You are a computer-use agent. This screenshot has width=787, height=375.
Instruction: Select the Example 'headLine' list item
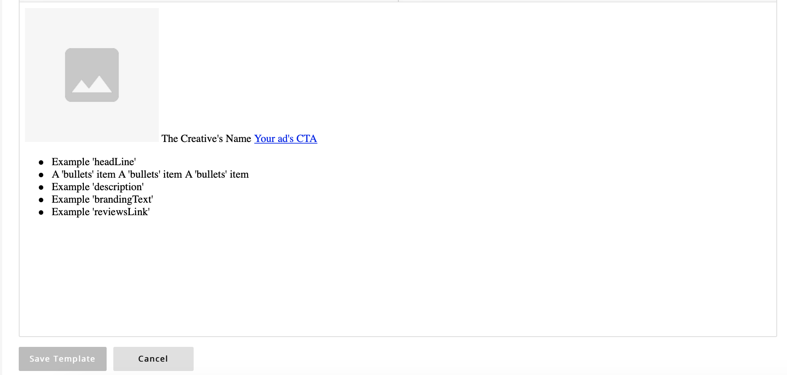click(x=94, y=162)
